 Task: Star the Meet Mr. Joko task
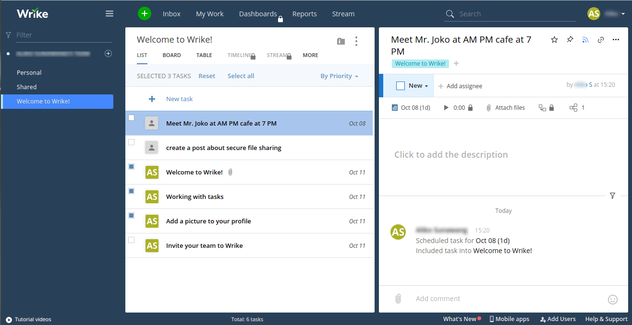coord(554,40)
